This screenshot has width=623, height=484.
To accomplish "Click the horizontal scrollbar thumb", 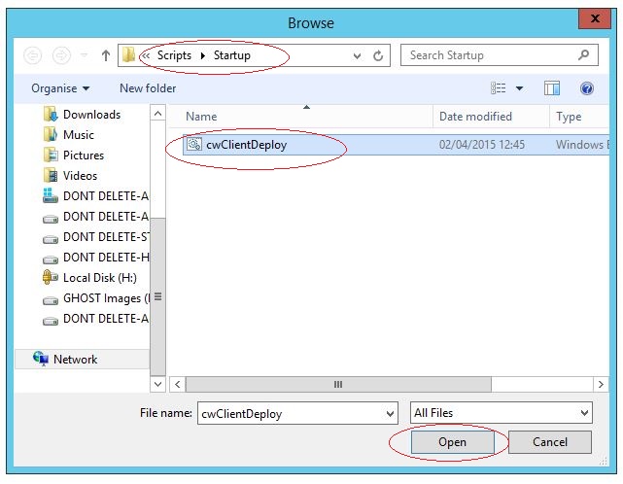I will click(338, 385).
